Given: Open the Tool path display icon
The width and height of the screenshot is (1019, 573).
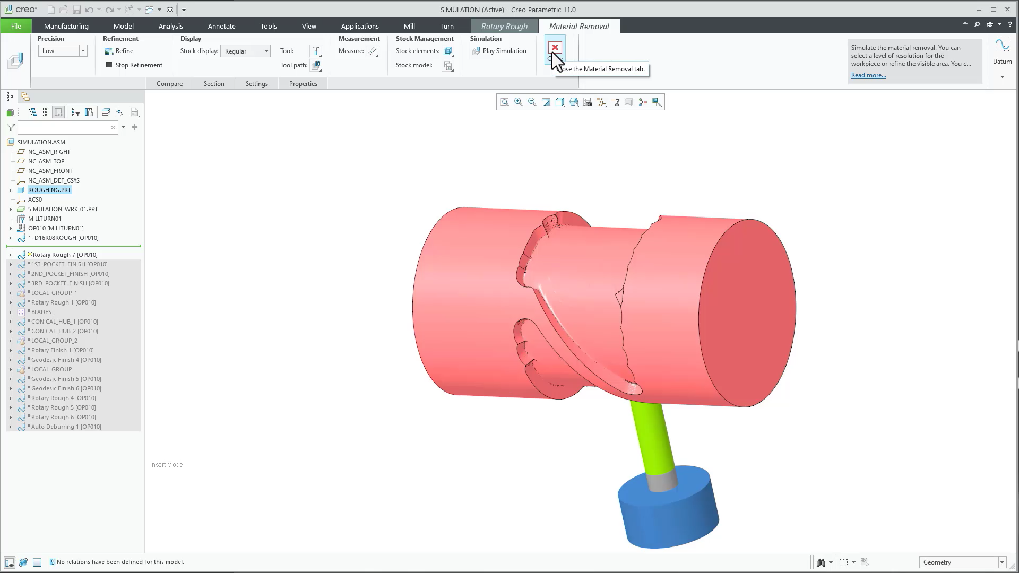Looking at the screenshot, I should tap(316, 65).
